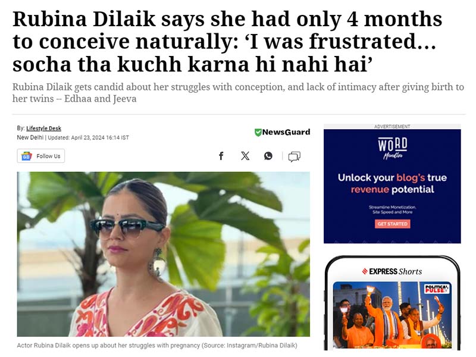The height and width of the screenshot is (357, 476).
Task: Open the Express Shorts rally thumbnail
Action: 392,315
